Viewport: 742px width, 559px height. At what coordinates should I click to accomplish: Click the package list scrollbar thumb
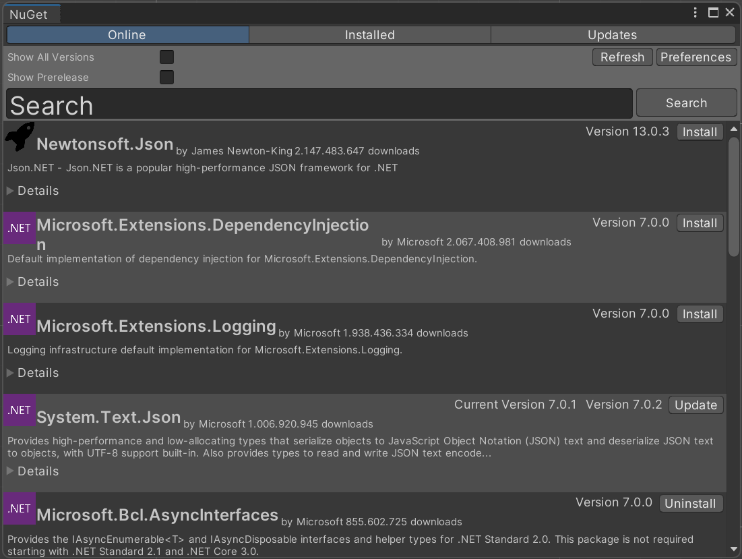(x=733, y=197)
